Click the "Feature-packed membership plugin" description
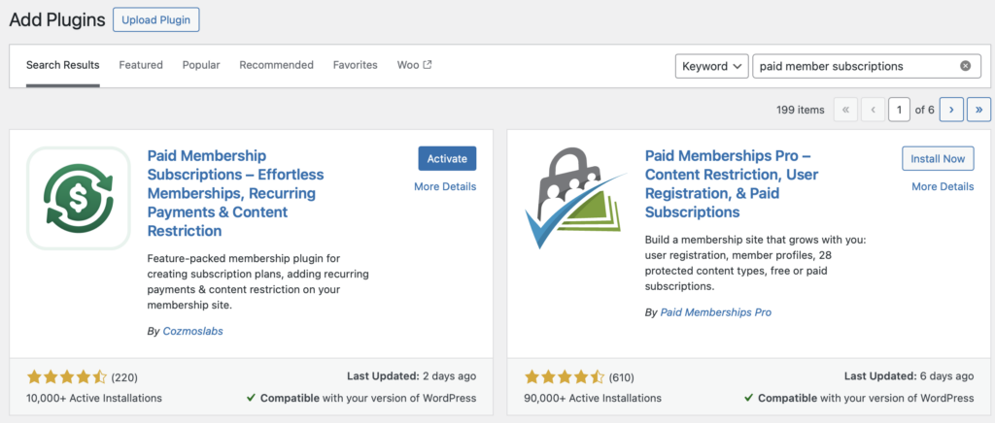 (x=257, y=281)
